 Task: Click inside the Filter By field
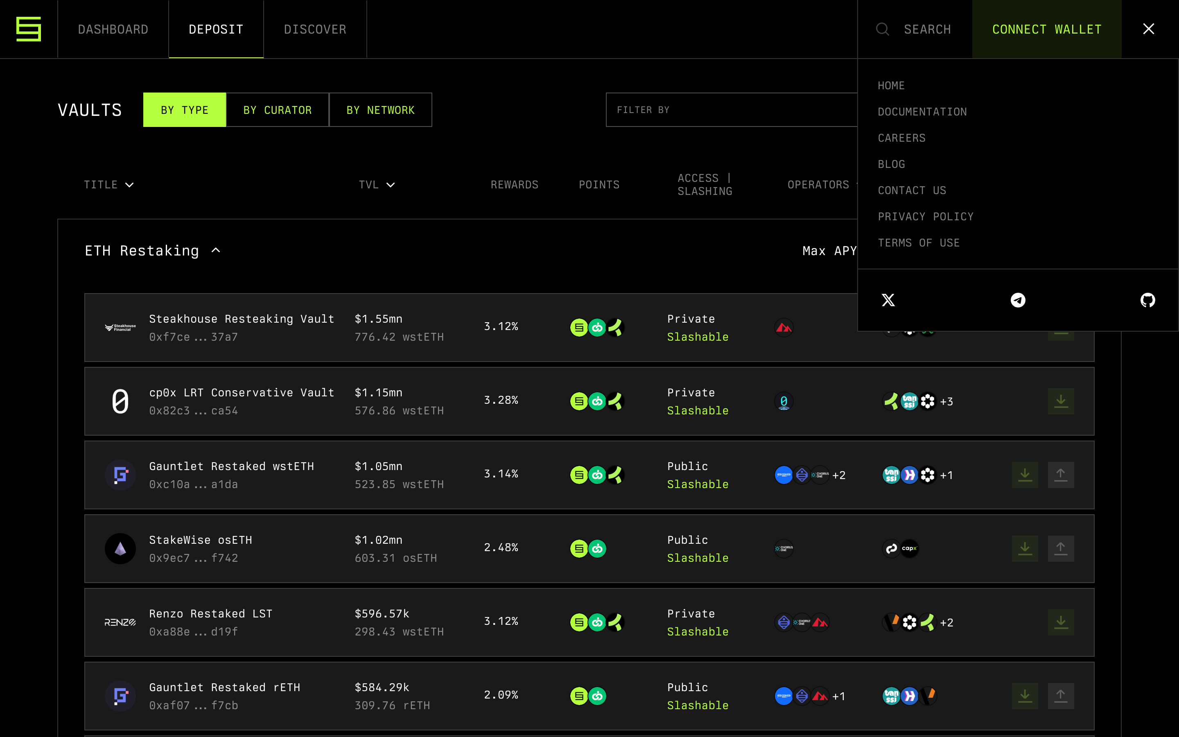(731, 110)
